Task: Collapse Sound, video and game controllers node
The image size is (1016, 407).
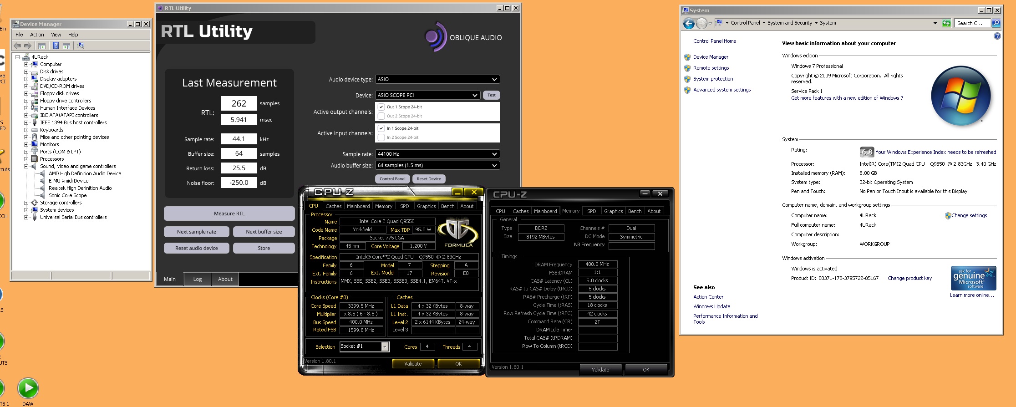Action: point(26,167)
